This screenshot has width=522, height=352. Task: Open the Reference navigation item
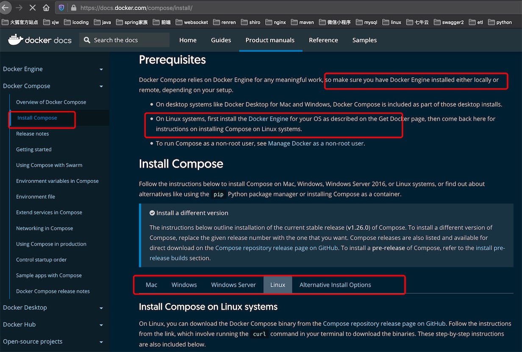click(323, 40)
